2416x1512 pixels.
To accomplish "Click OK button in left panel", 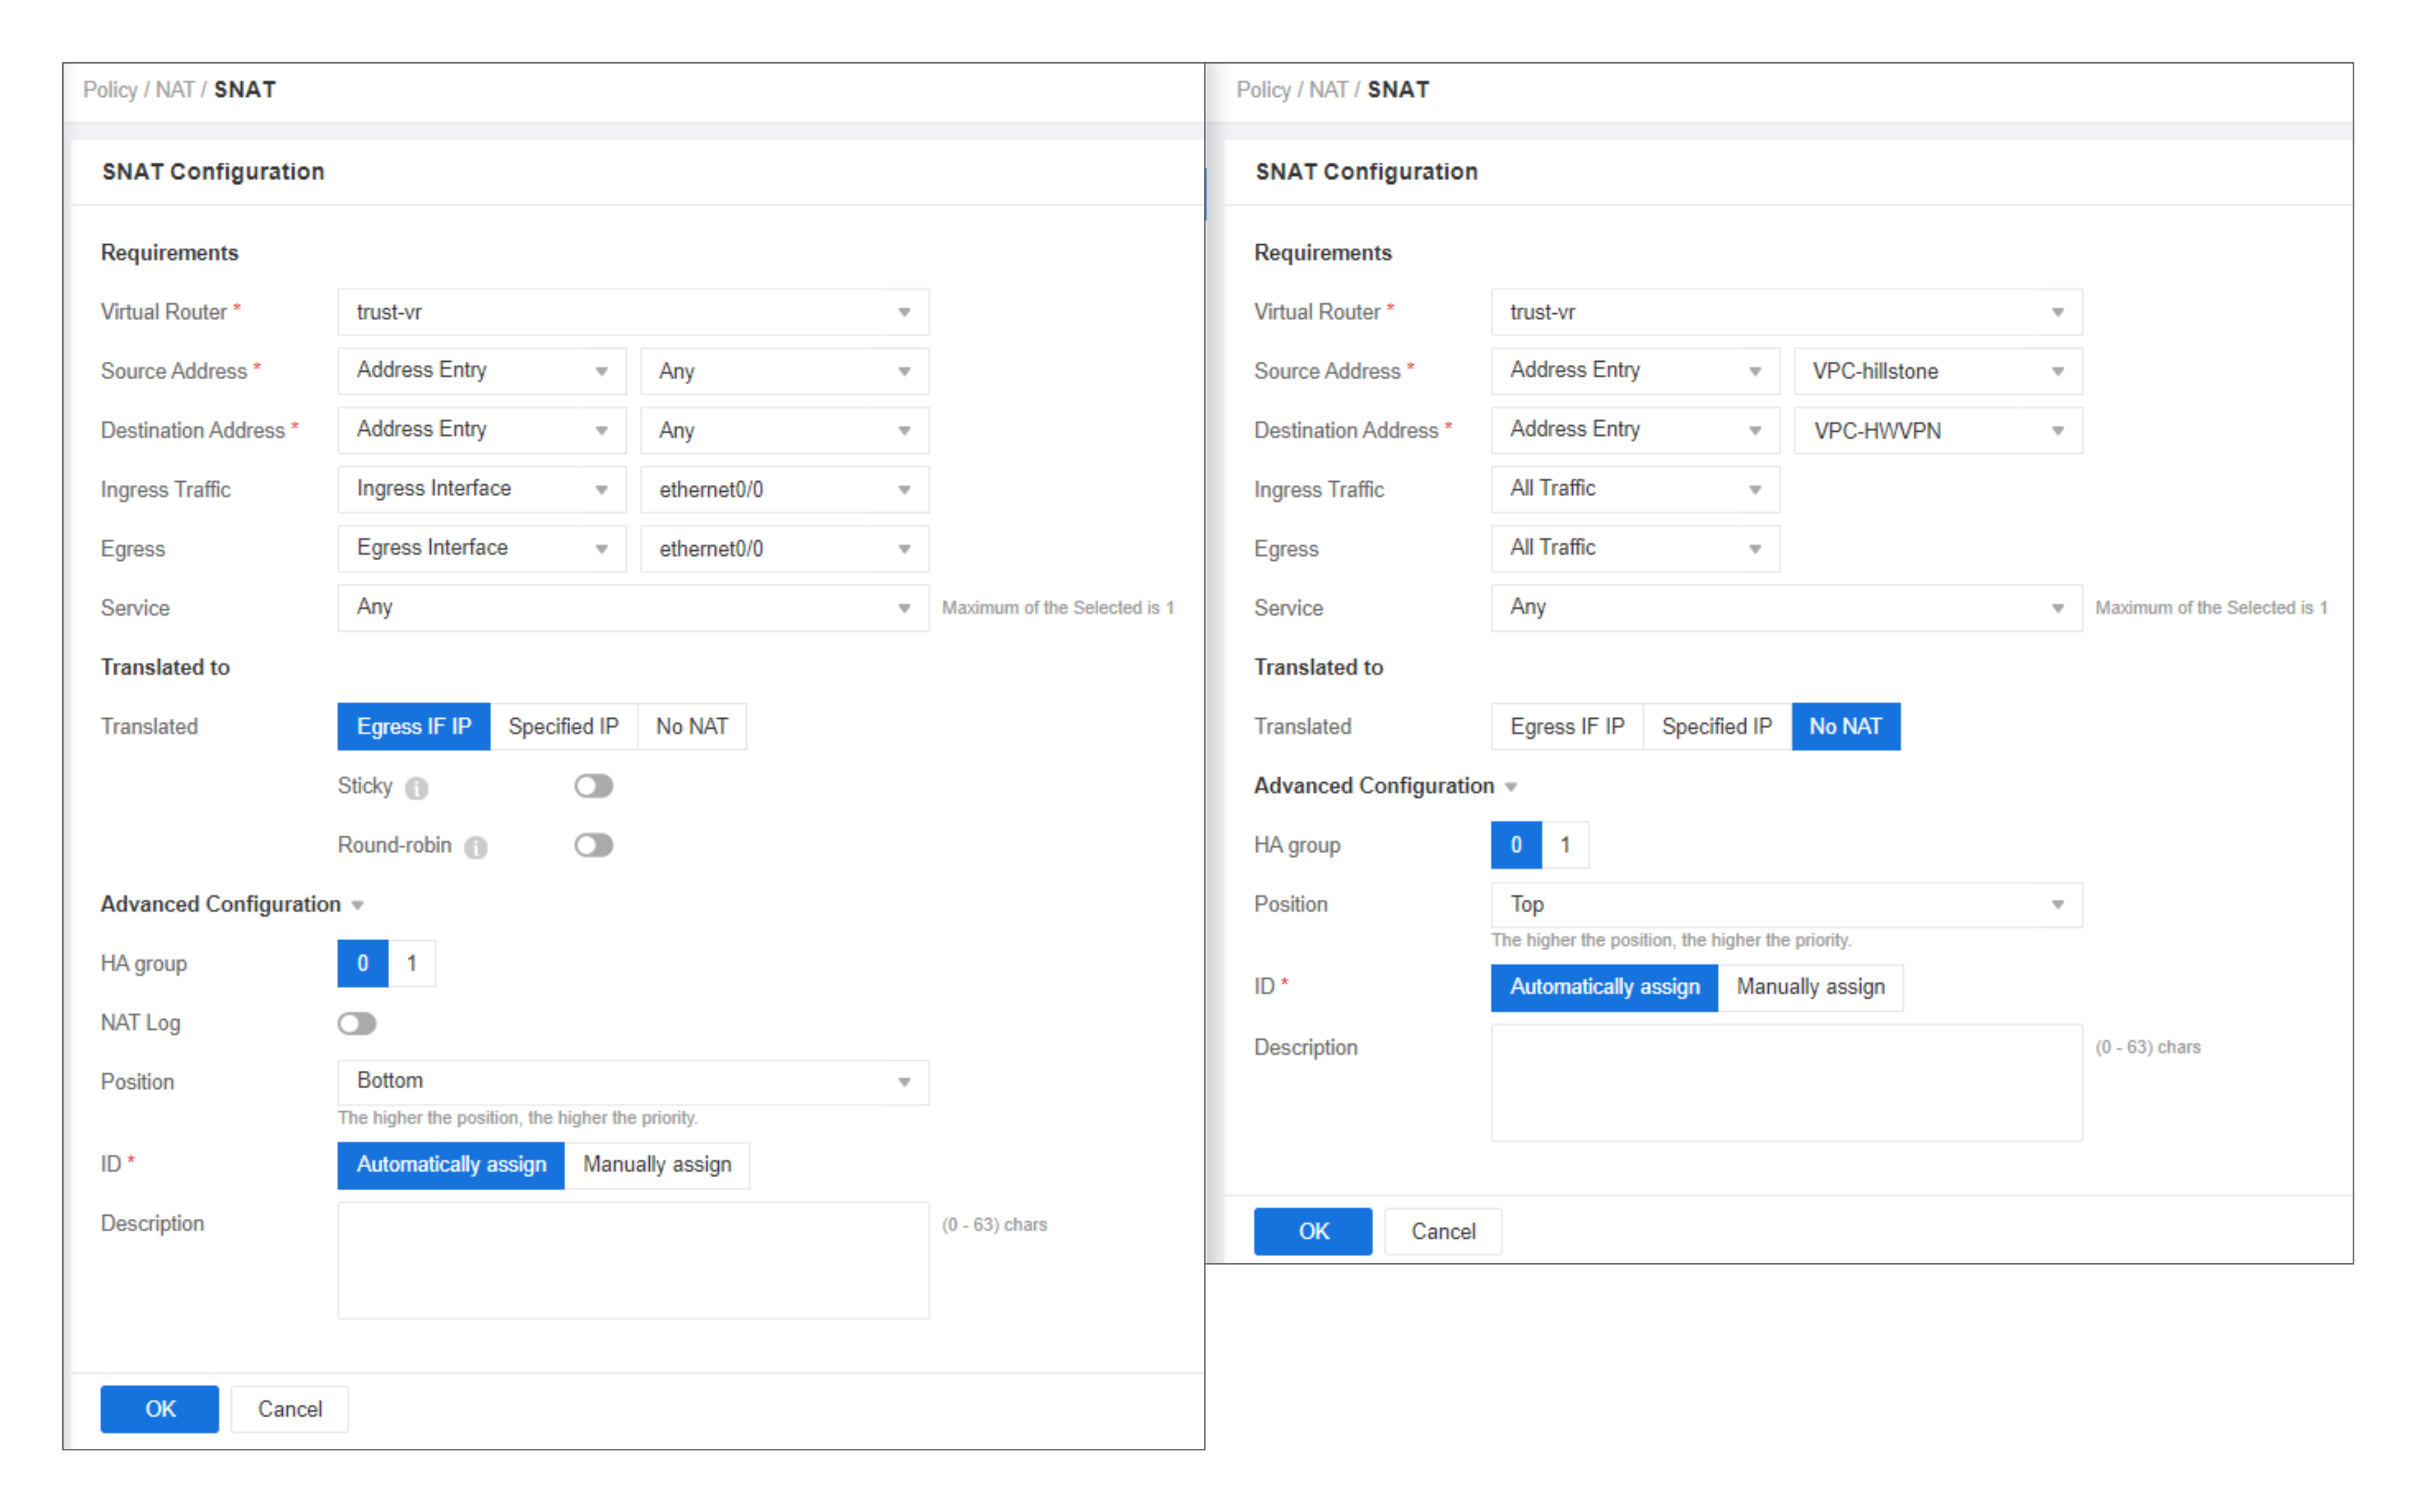I will click(160, 1410).
